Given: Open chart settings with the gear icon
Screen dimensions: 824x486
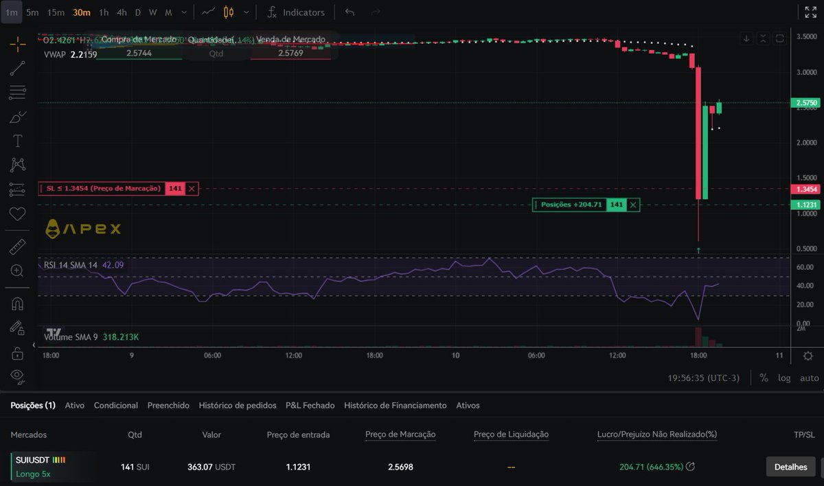Looking at the screenshot, I should [809, 355].
